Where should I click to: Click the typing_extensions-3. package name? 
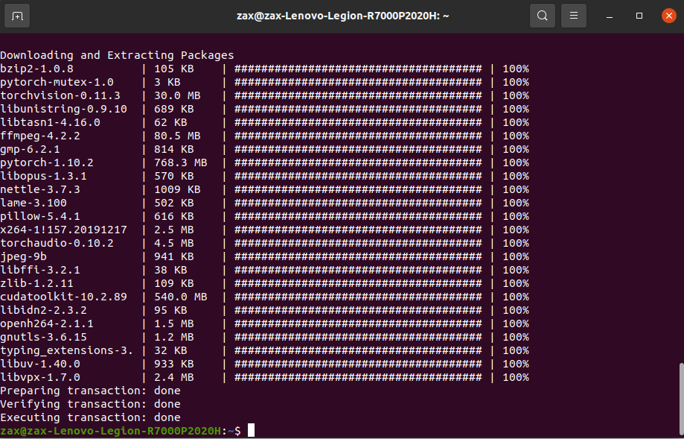tap(67, 350)
